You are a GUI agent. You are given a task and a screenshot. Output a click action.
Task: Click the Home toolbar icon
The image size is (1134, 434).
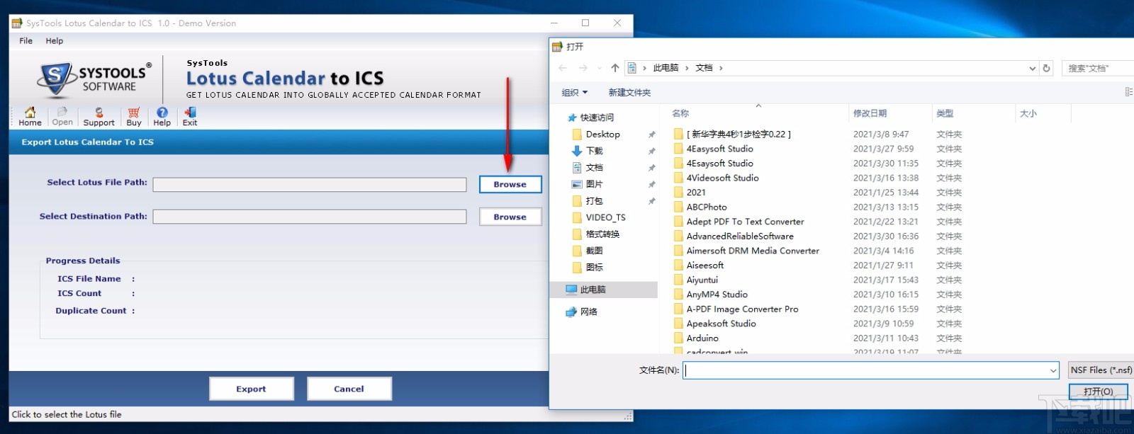coord(30,117)
